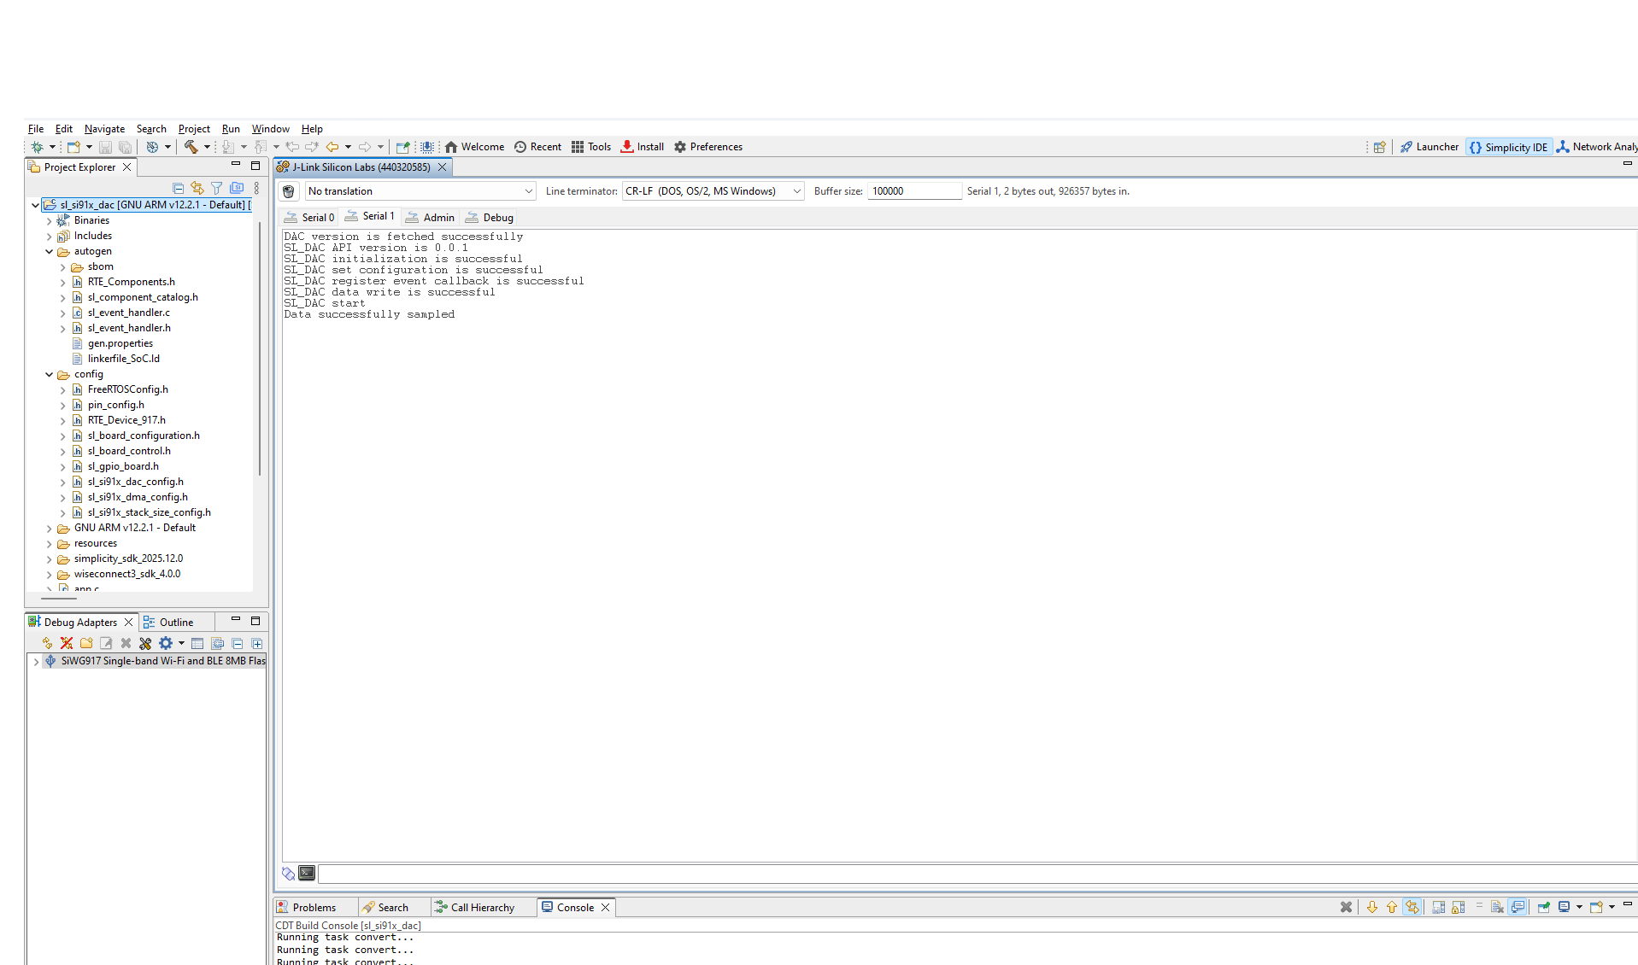1638x965 pixels.
Task: Toggle Scroll Lock in the Console view
Action: coord(1457,907)
